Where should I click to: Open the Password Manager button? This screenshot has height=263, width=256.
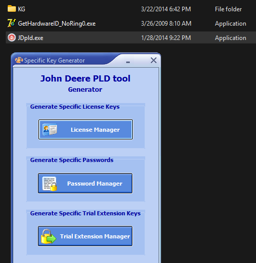[85, 184]
